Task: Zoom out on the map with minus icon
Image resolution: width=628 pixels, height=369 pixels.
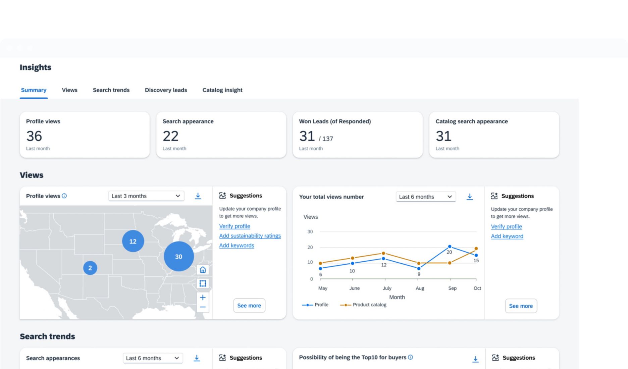Action: point(203,307)
